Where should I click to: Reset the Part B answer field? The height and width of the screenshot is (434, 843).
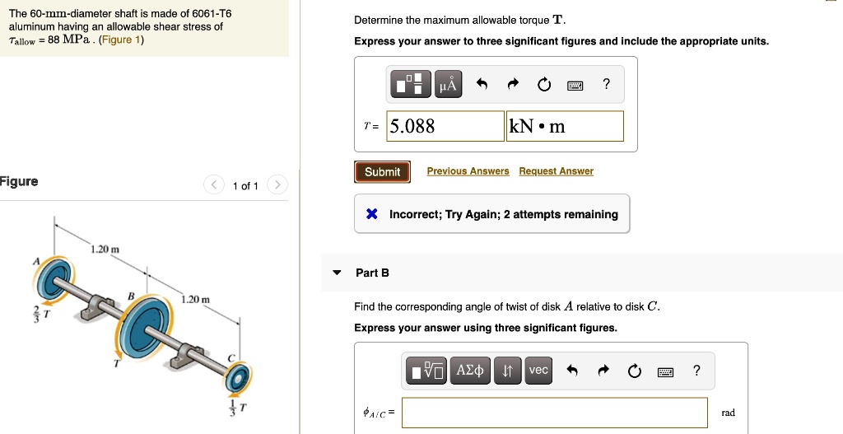pyautogui.click(x=634, y=371)
